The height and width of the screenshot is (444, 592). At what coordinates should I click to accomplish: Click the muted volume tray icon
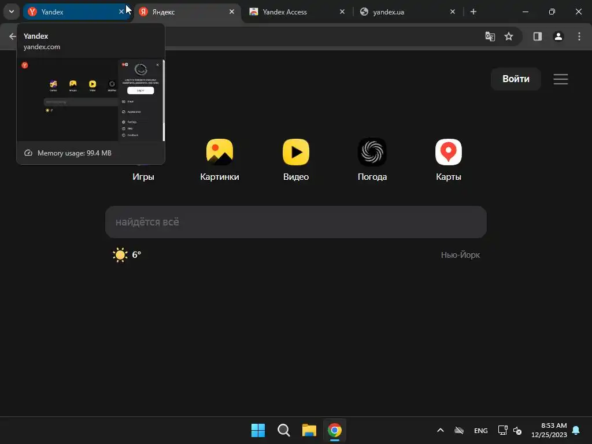click(517, 430)
